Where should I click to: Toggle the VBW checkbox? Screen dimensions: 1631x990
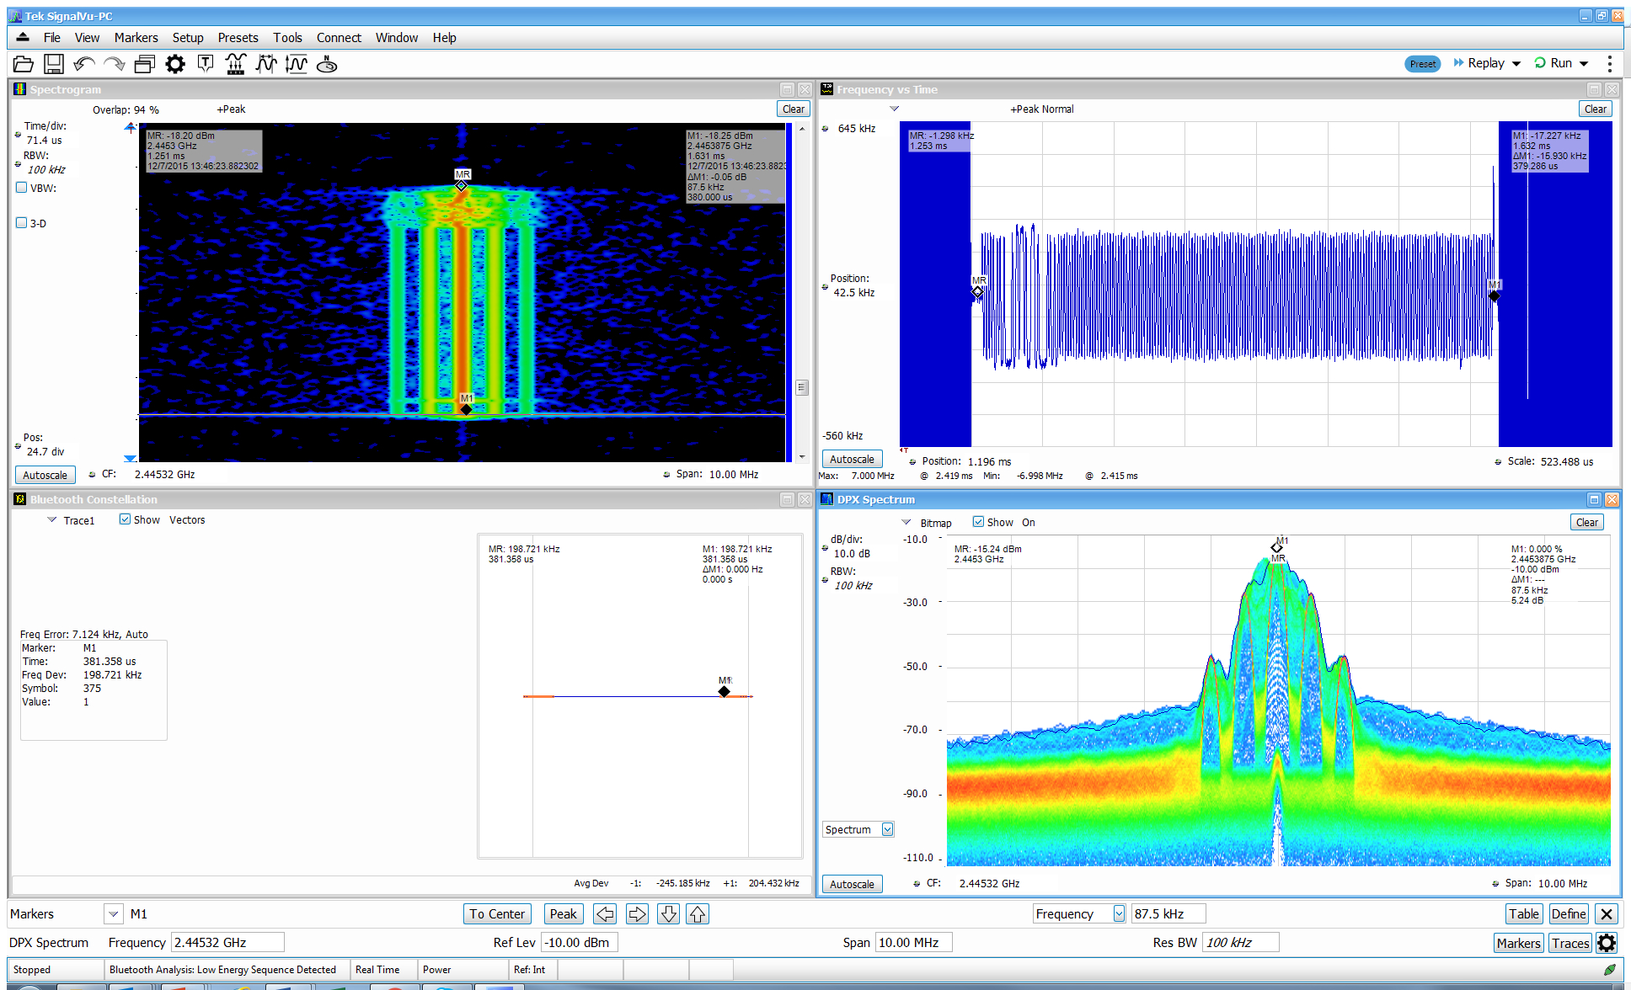[x=22, y=188]
